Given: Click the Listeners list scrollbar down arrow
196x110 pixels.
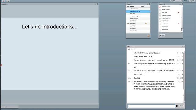Looking at the screenshot, I should [182, 32].
